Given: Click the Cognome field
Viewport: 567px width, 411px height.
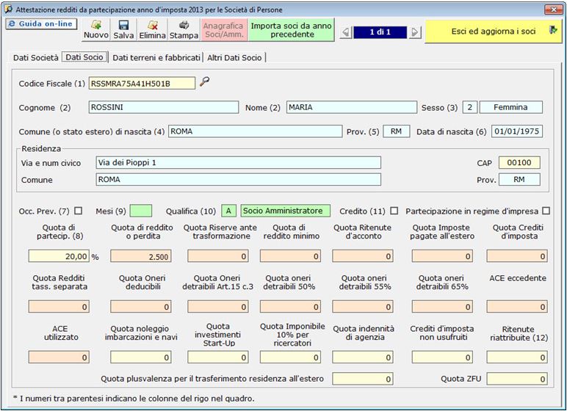Looking at the screenshot, I should 164,107.
